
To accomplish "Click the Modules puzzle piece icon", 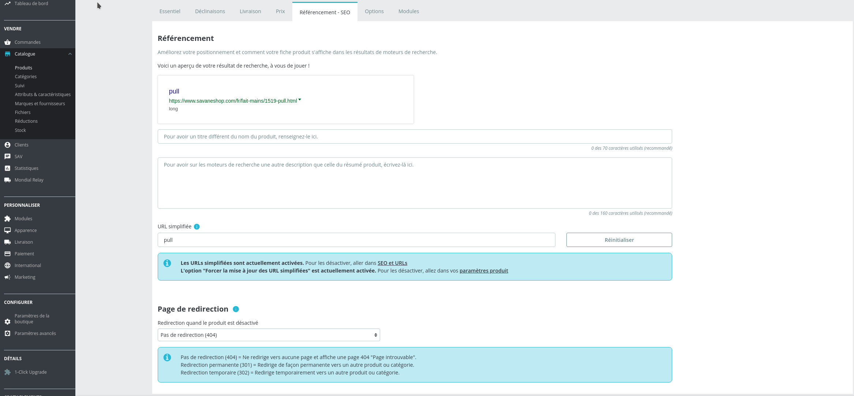I will click(7, 219).
